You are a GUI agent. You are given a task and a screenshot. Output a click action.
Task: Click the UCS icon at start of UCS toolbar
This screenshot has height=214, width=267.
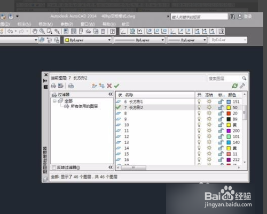point(123,32)
